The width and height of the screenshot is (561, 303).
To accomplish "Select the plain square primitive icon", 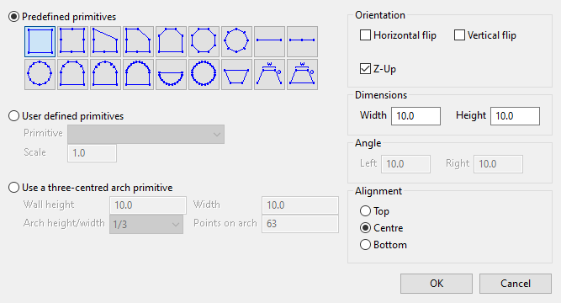I will point(40,41).
